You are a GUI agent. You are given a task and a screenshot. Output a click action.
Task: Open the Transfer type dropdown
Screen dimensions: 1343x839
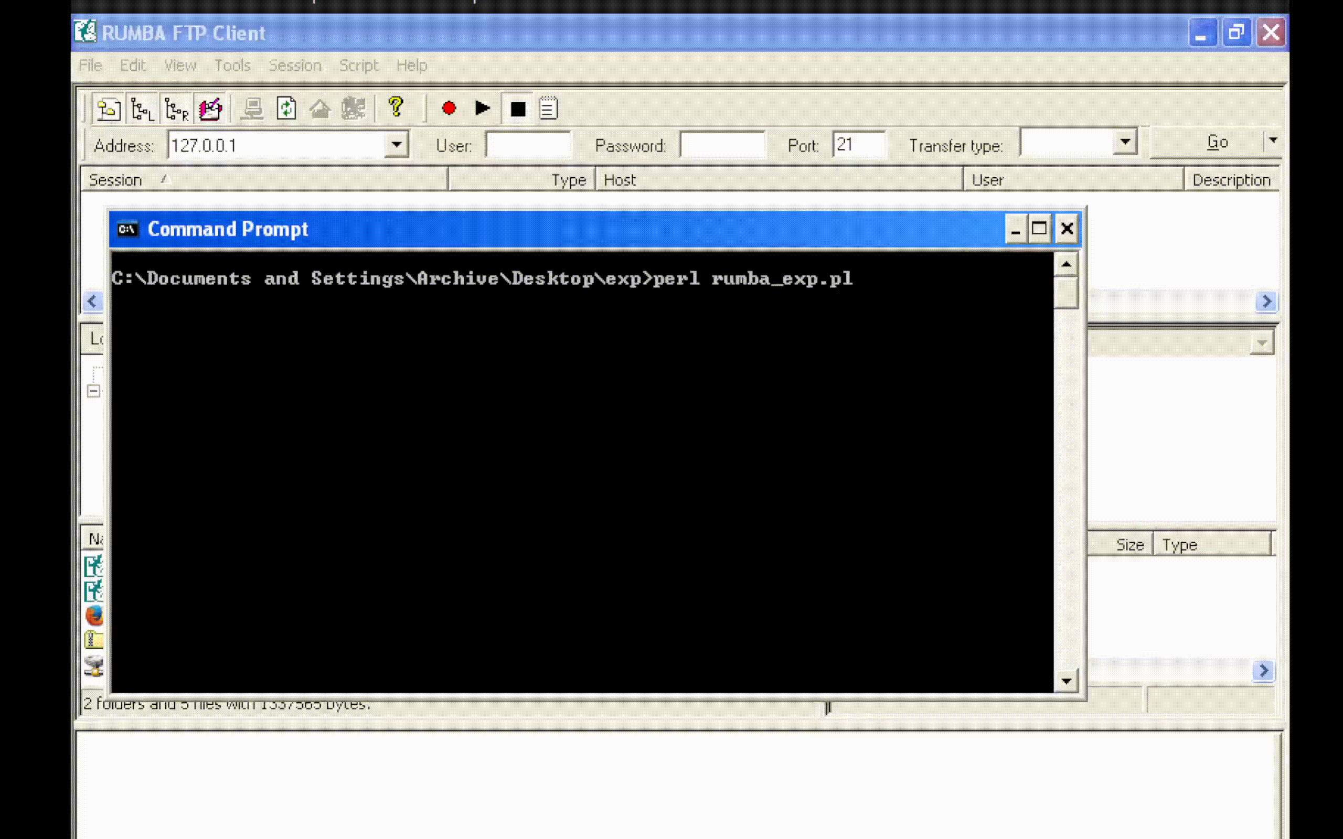(x=1124, y=142)
